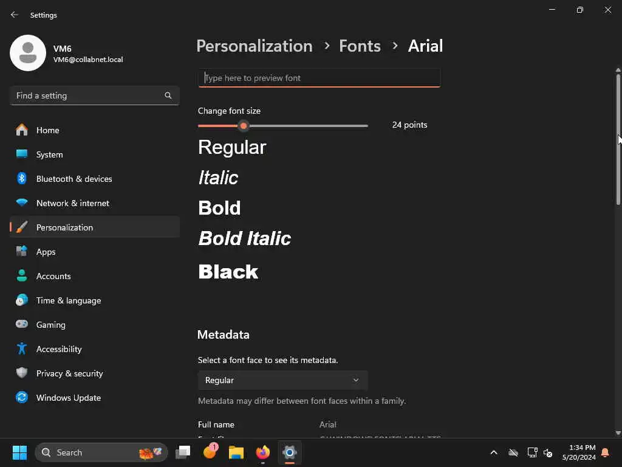The image size is (622, 467).
Task: Click the scrollbar down arrow
Action: coord(618,433)
